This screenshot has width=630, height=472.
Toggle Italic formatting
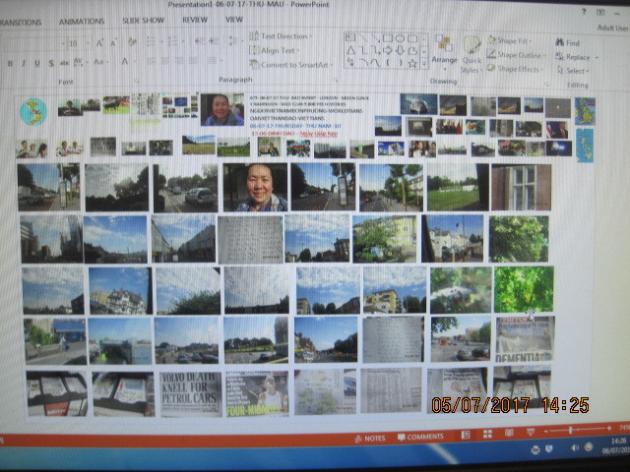click(x=24, y=63)
